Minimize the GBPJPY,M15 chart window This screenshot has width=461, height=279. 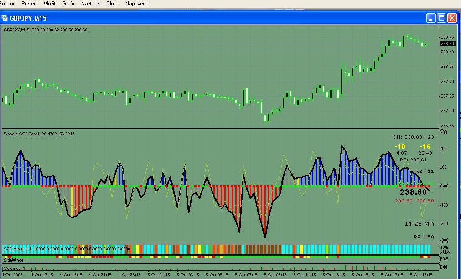tap(431, 18)
